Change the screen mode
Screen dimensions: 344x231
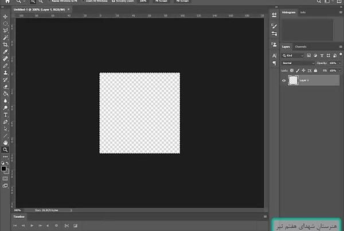[5, 186]
